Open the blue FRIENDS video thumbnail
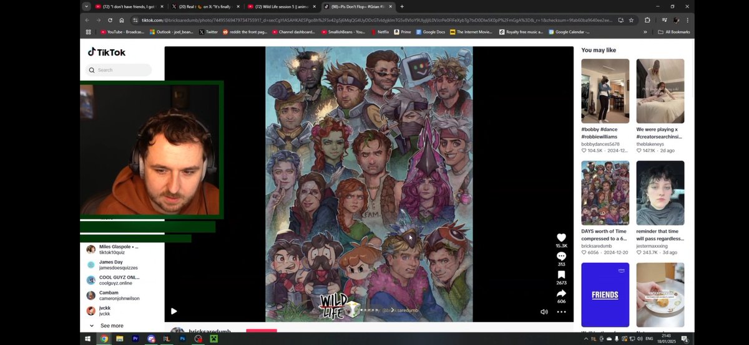This screenshot has width=749, height=345. [x=605, y=295]
